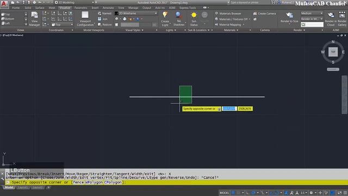Click the Plot printer icon in Quick Access
The width and height of the screenshot is (348, 196).
[34, 2]
